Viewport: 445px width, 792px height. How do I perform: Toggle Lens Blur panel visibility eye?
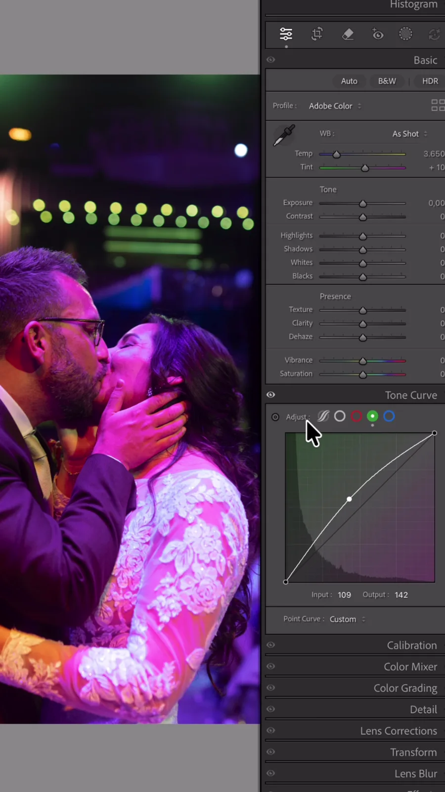click(x=271, y=773)
